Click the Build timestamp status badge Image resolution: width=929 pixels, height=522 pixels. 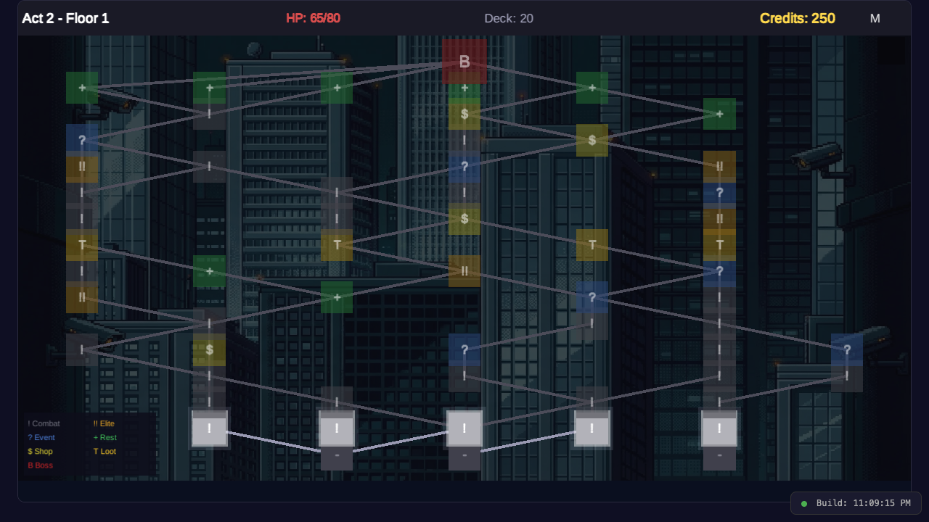click(856, 503)
